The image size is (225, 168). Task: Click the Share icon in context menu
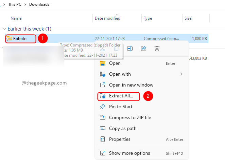point(143,49)
